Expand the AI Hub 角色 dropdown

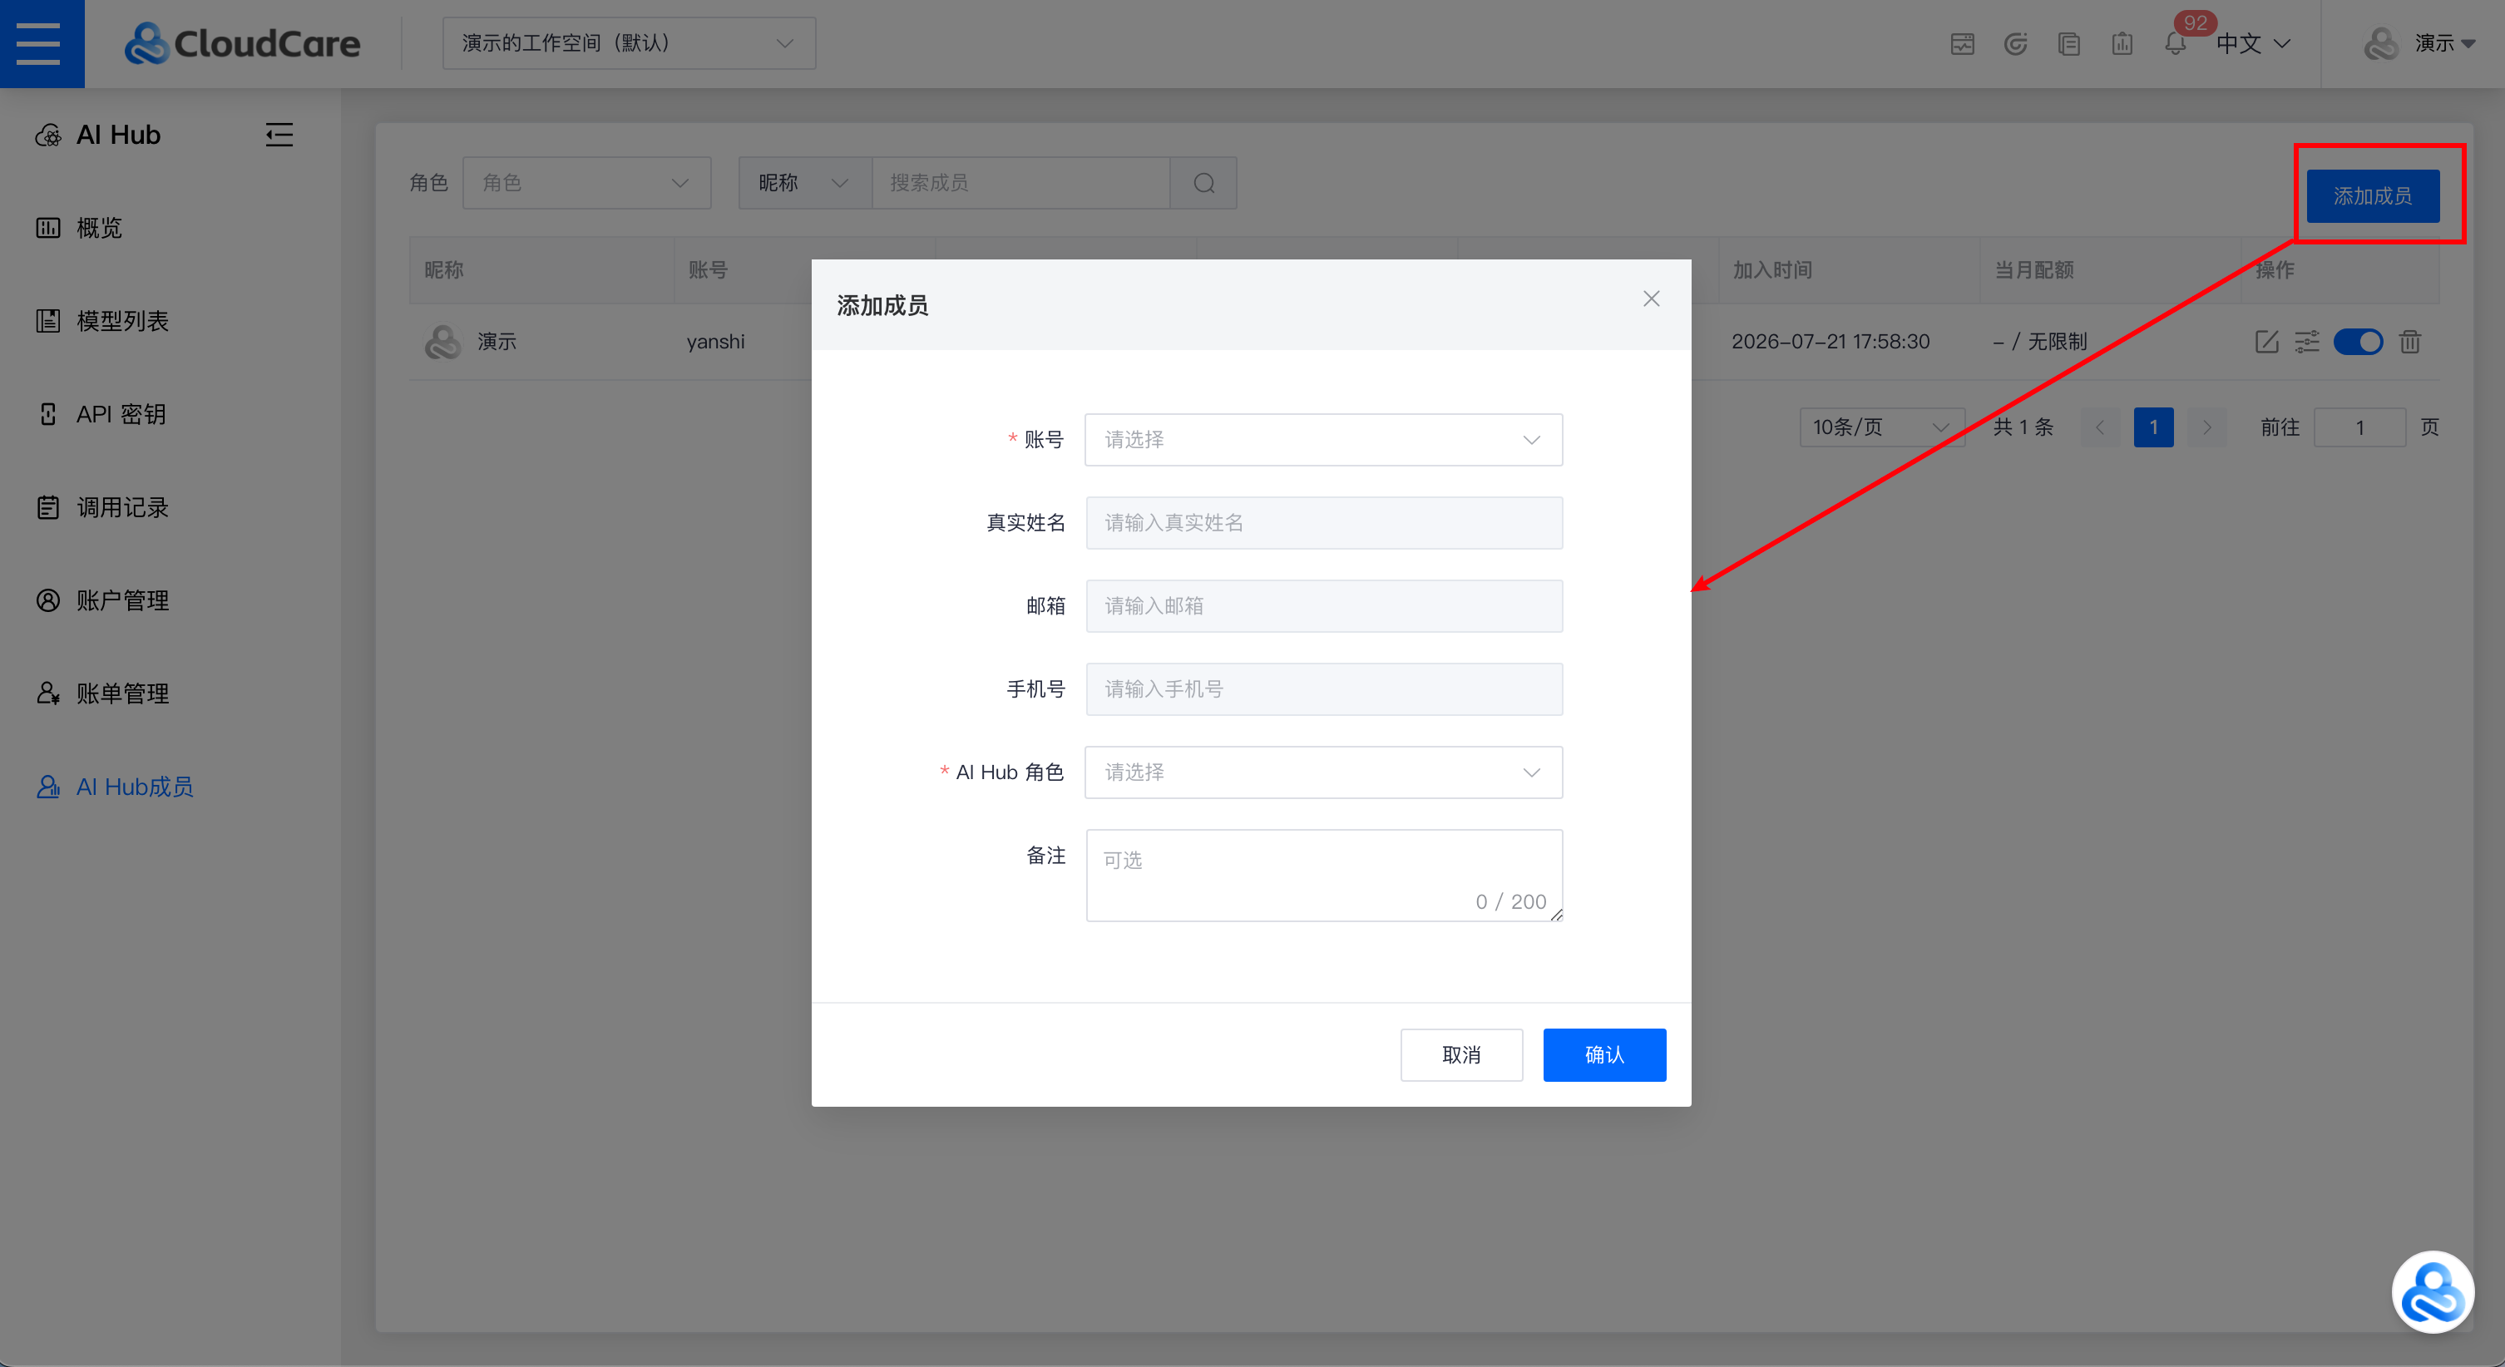click(x=1323, y=772)
